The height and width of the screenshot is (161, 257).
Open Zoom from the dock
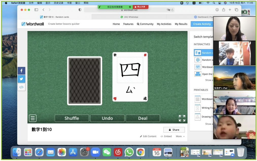(x=95, y=152)
